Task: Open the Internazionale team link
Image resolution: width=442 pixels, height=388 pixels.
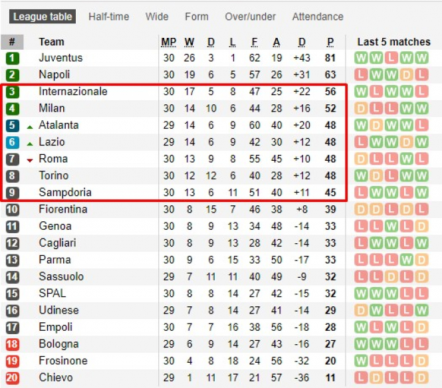Action: [73, 91]
